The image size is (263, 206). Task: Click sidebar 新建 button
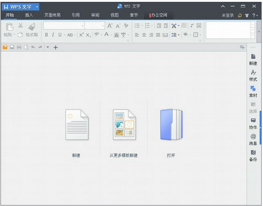253,60
